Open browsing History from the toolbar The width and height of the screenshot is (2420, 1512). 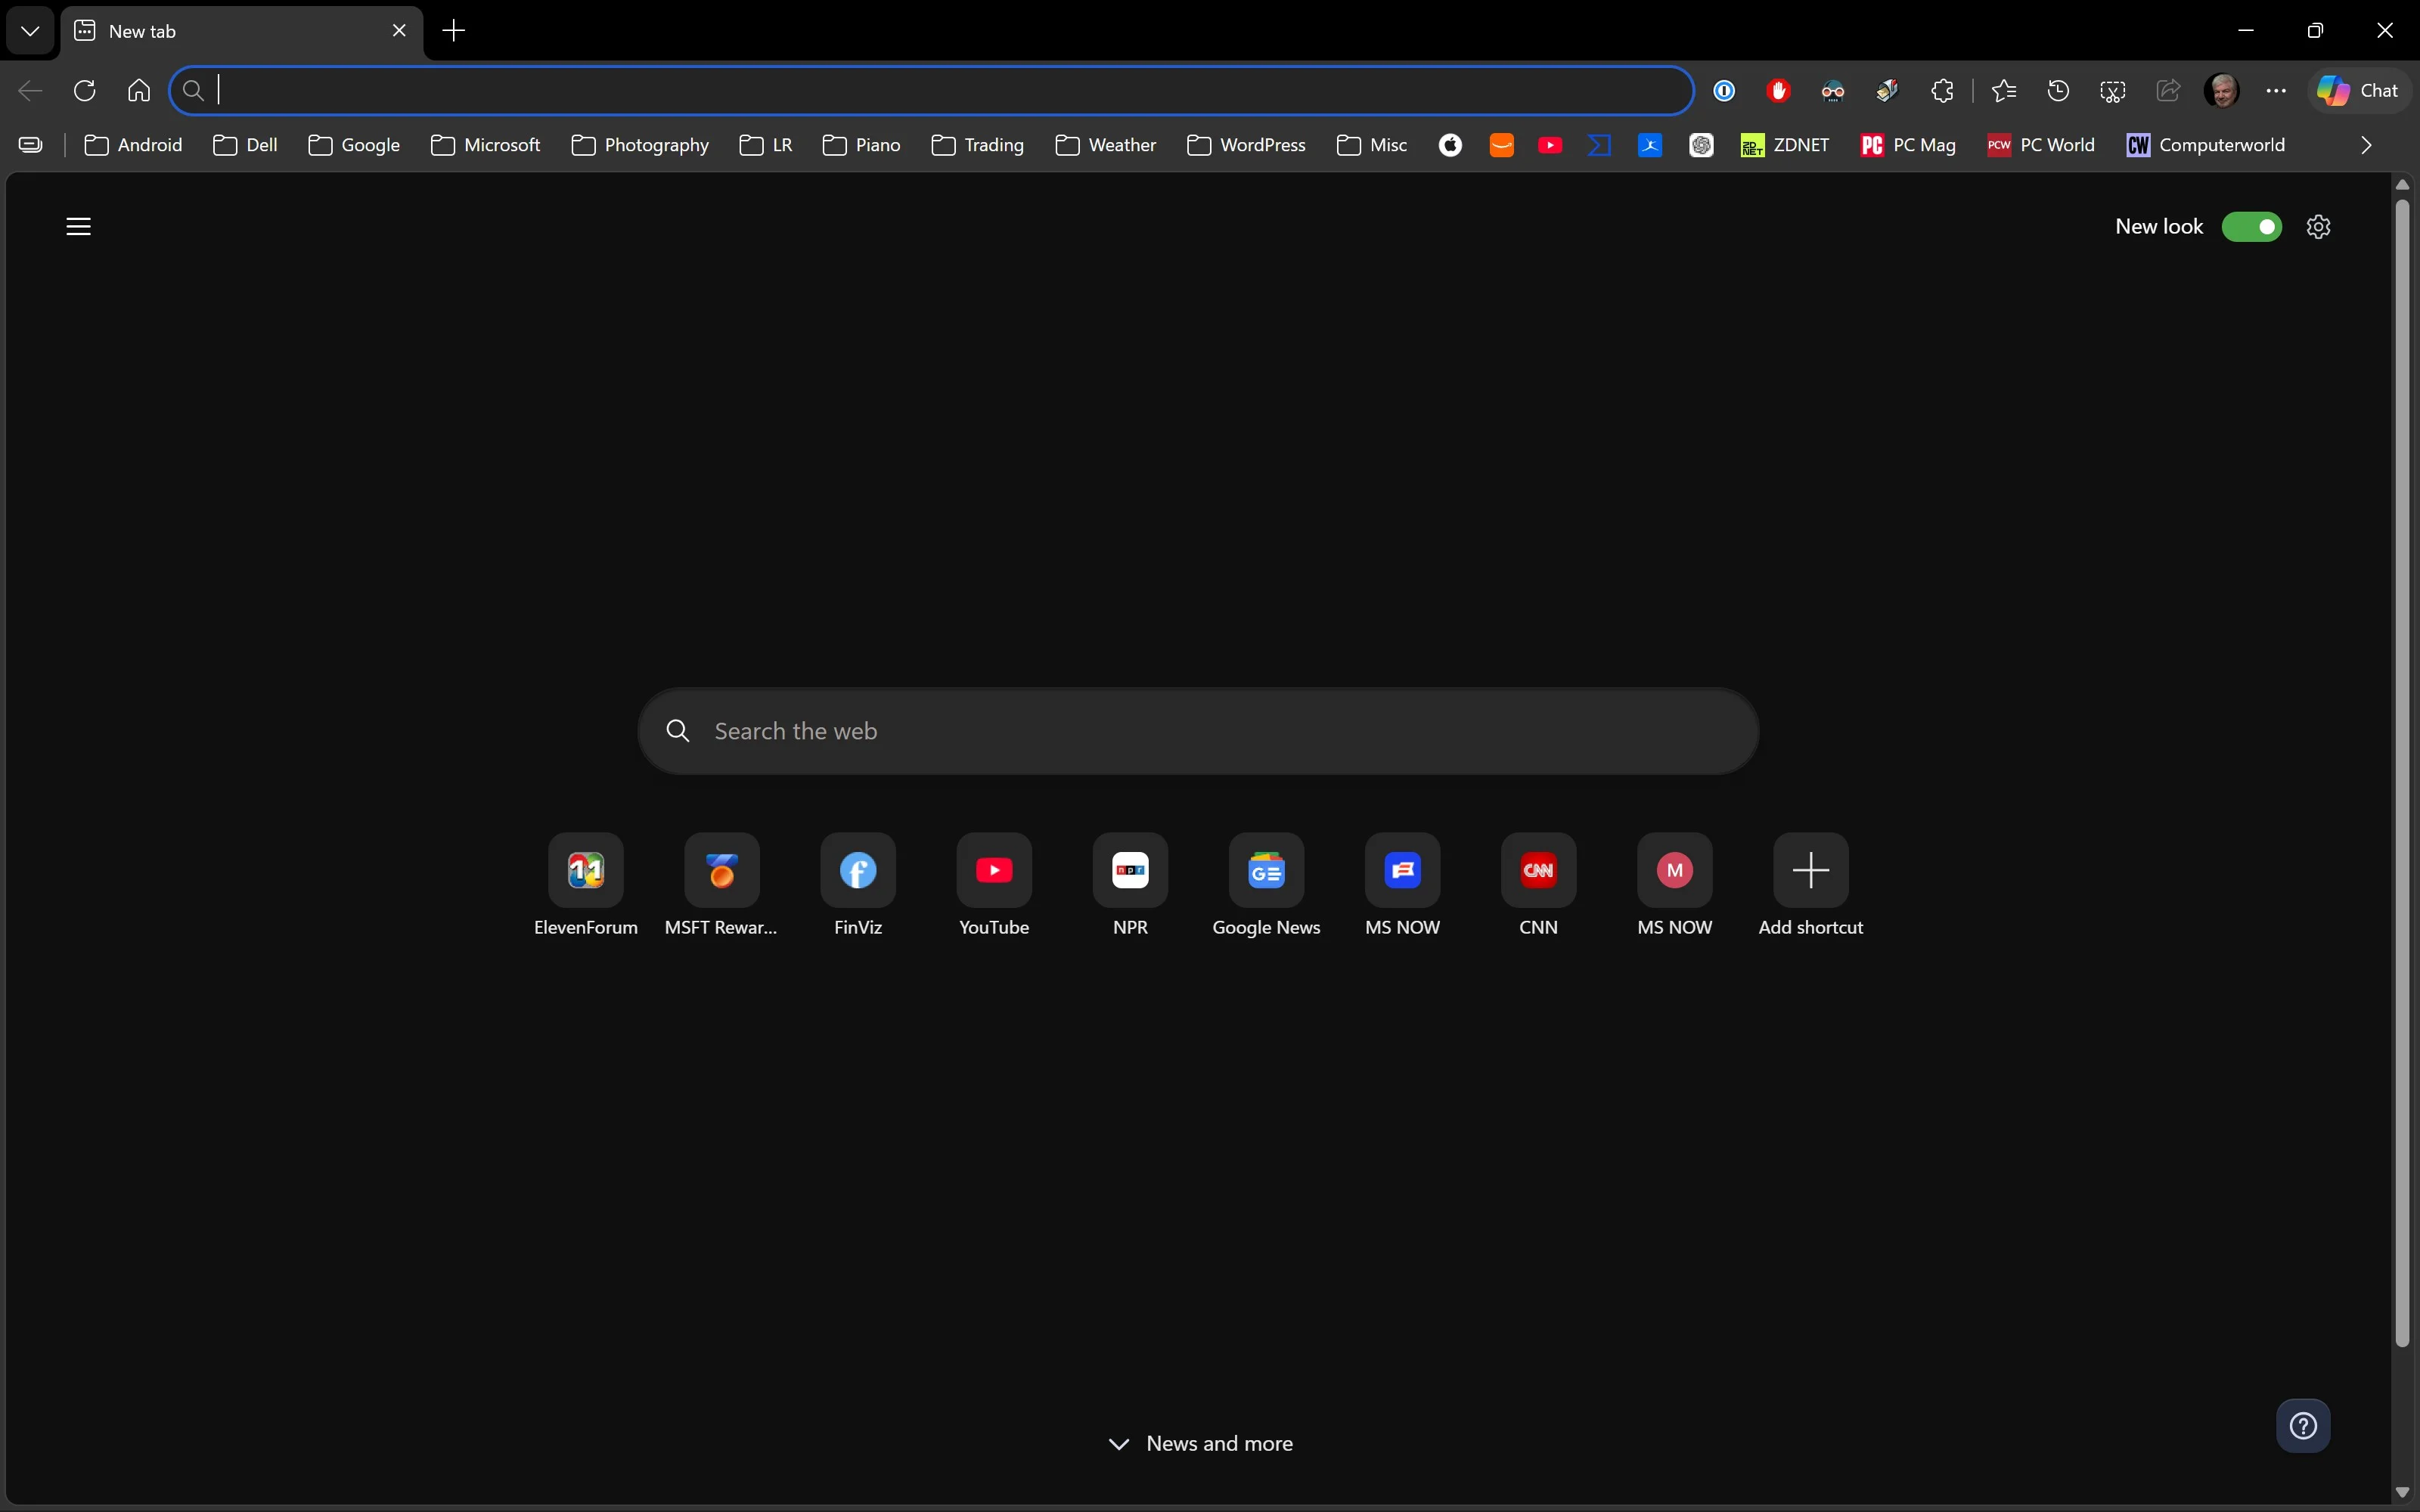pos(2058,91)
